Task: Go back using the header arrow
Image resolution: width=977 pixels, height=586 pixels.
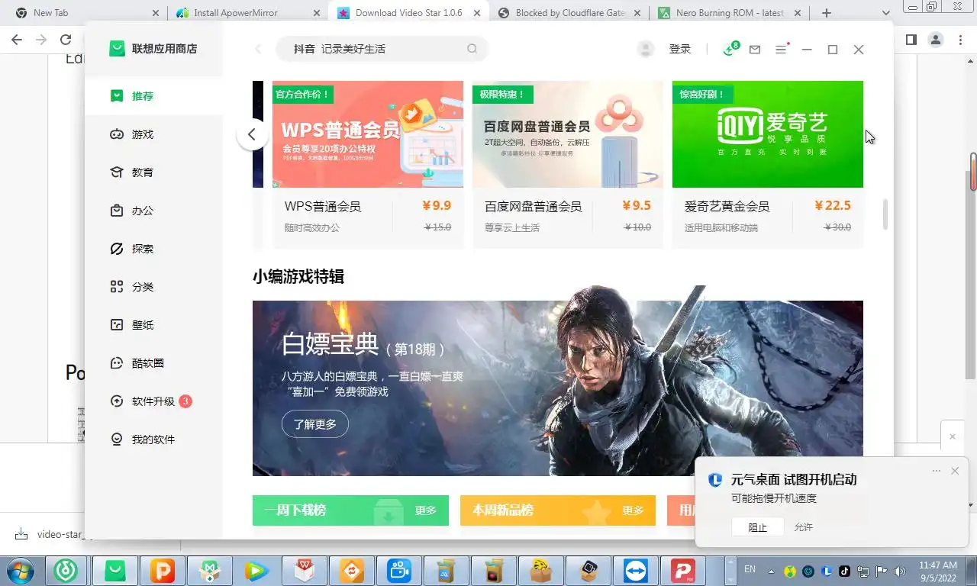Action: pyautogui.click(x=258, y=49)
